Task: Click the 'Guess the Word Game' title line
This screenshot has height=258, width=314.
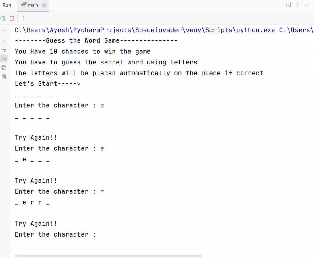Action: coord(96,41)
